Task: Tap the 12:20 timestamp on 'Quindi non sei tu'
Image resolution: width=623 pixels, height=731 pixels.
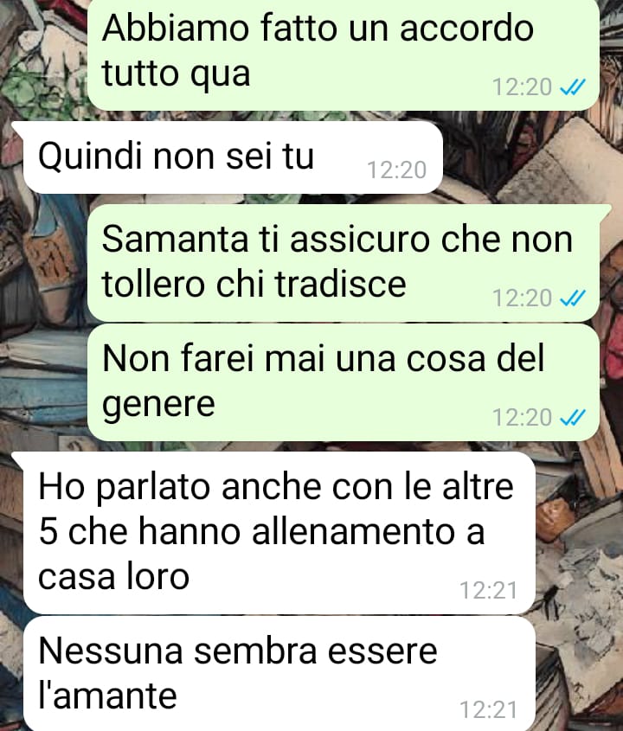Action: (397, 170)
